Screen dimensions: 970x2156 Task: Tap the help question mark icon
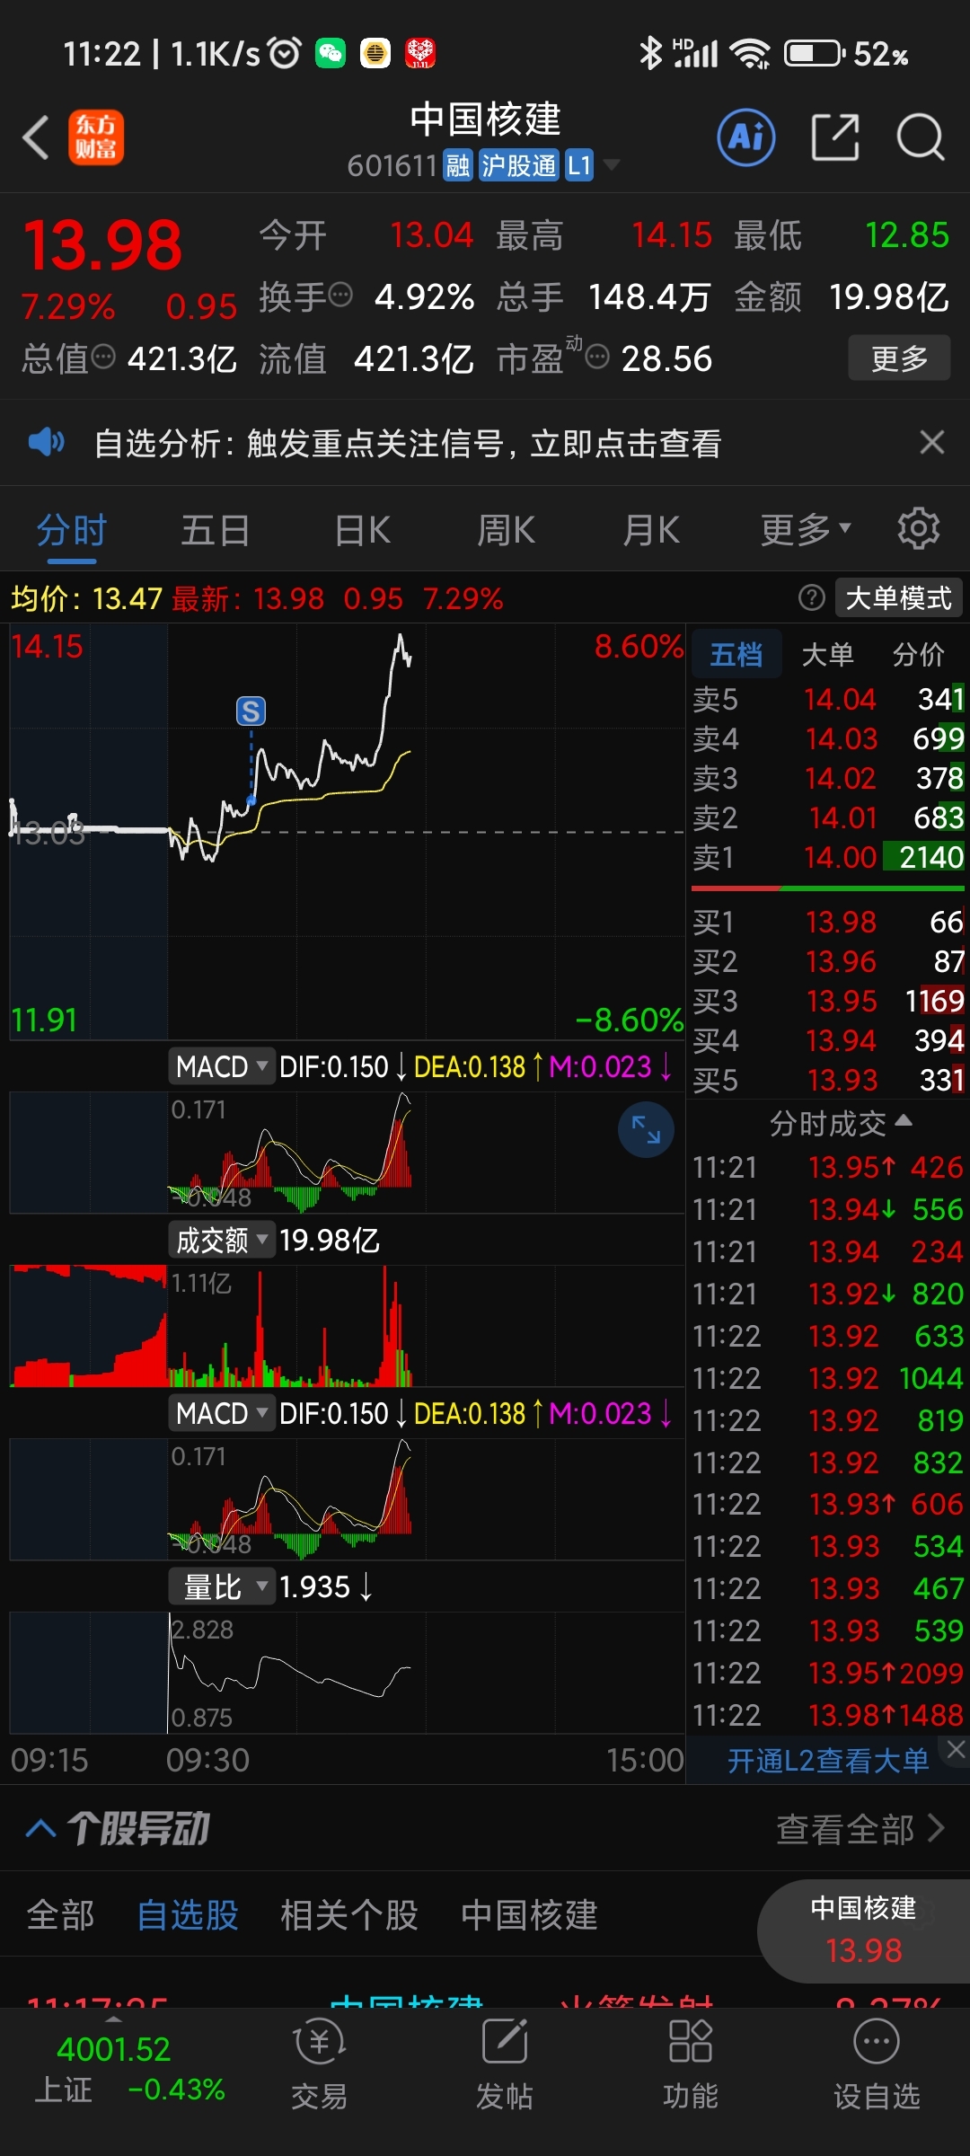(x=812, y=597)
